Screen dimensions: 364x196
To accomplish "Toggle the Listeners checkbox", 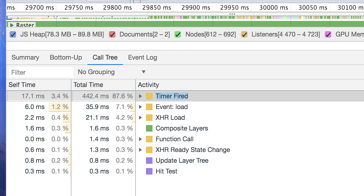I will [x=244, y=34].
